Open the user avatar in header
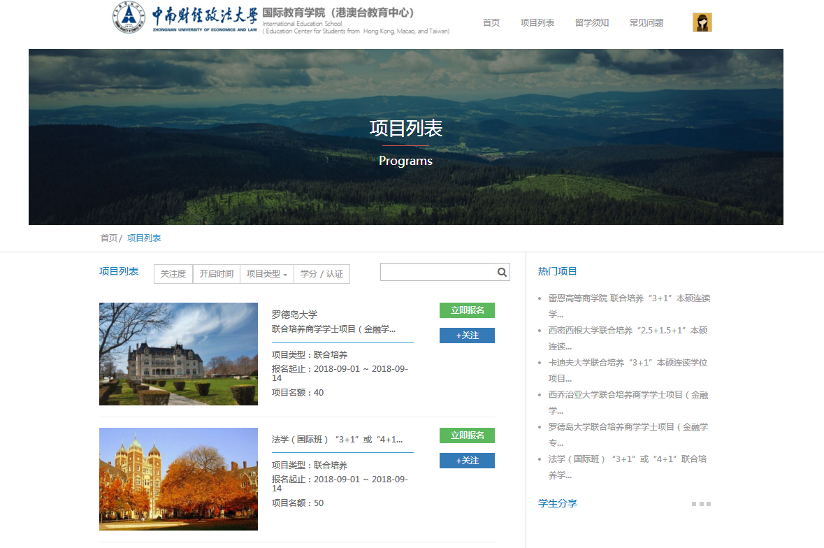 pos(702,22)
